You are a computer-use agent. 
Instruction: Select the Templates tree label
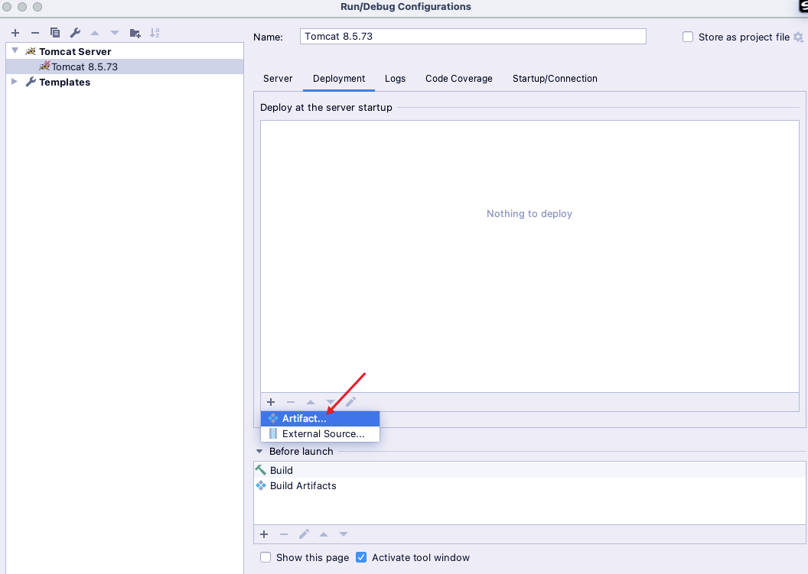(x=65, y=83)
